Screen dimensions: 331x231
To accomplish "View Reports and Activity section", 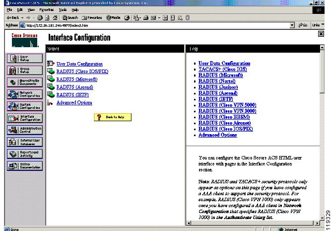I will pyautogui.click(x=25, y=154).
